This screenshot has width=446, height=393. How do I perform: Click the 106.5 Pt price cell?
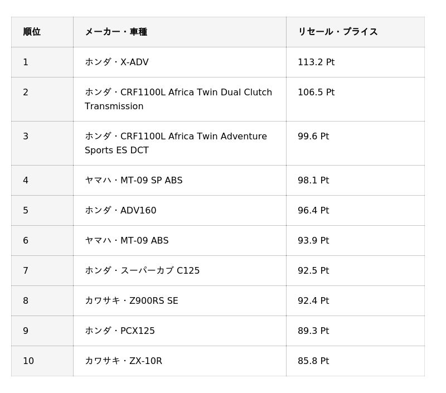pos(316,93)
